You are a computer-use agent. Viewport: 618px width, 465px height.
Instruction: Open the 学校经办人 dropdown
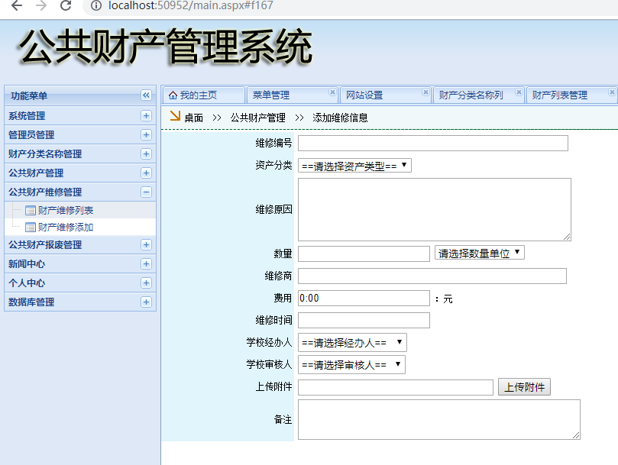point(352,342)
